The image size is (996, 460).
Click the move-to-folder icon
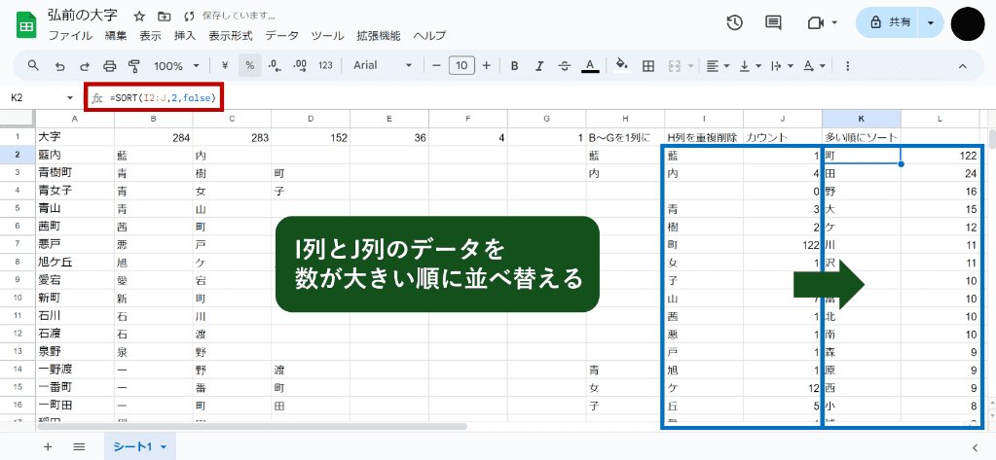[x=164, y=17]
